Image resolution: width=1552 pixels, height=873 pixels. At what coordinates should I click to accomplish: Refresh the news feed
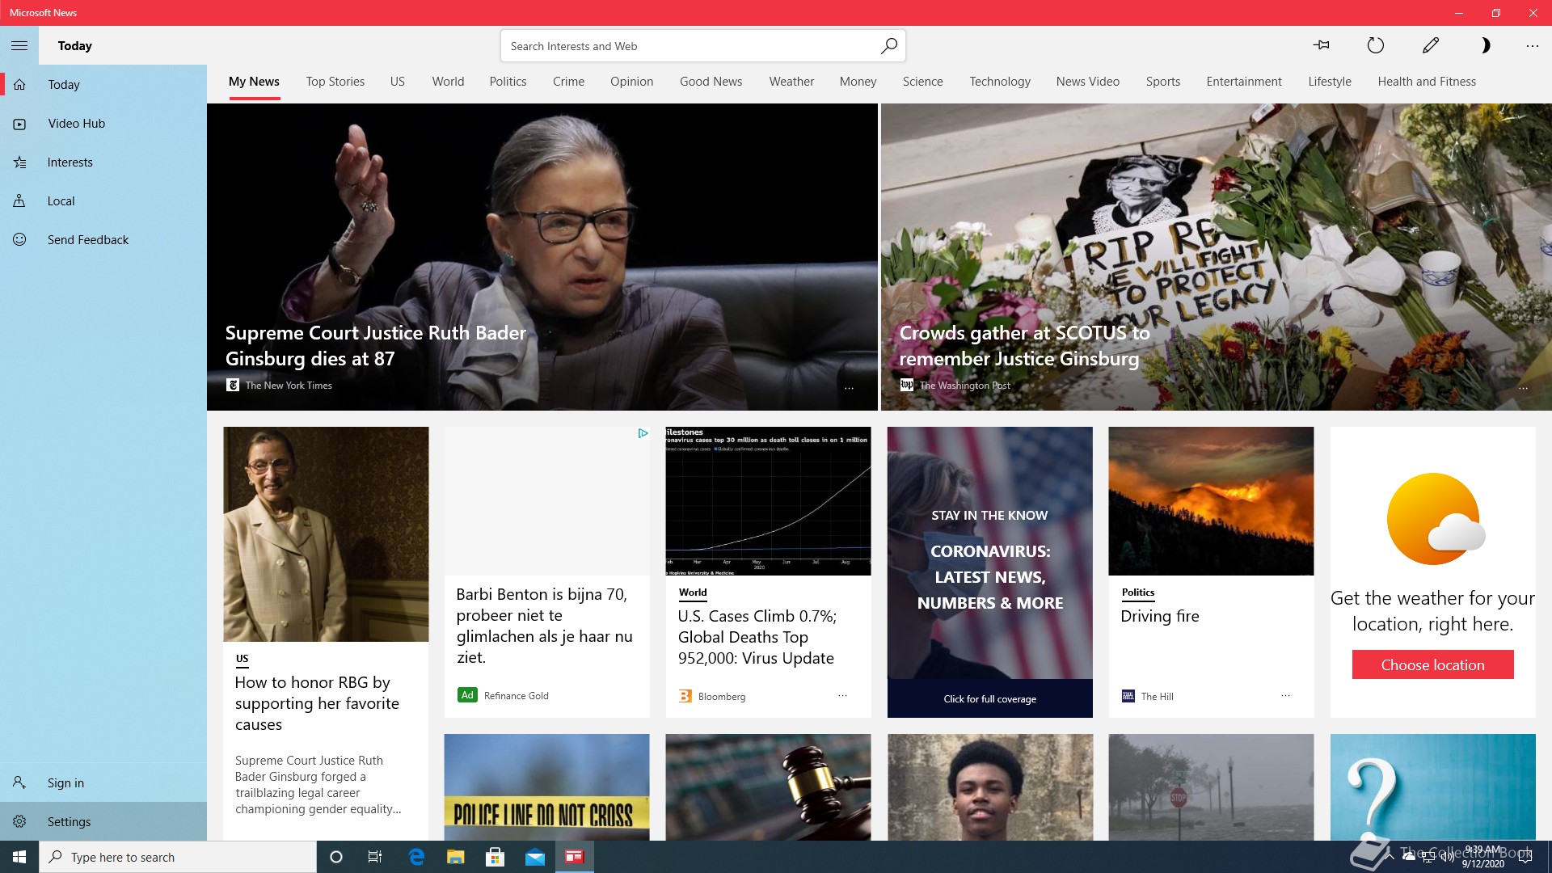(x=1375, y=45)
